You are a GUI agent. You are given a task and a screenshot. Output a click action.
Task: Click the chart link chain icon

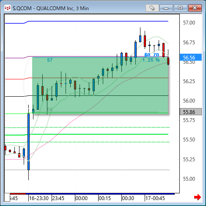click(x=152, y=8)
